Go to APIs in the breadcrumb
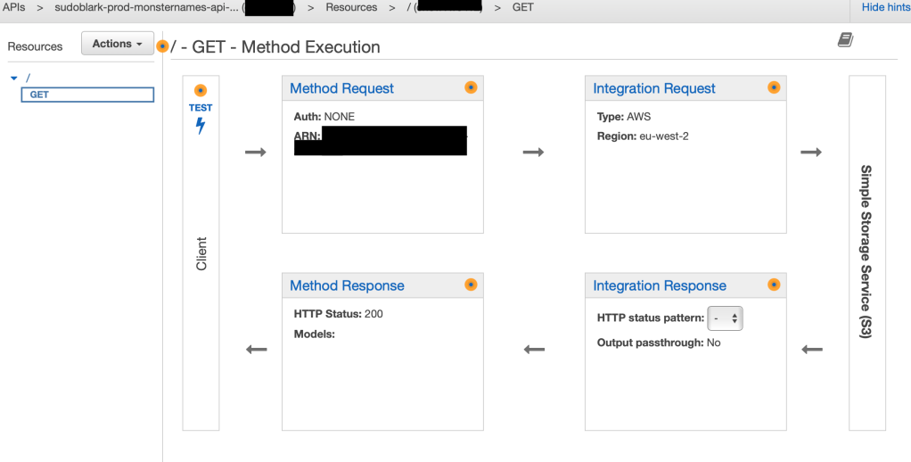911x462 pixels. tap(14, 7)
